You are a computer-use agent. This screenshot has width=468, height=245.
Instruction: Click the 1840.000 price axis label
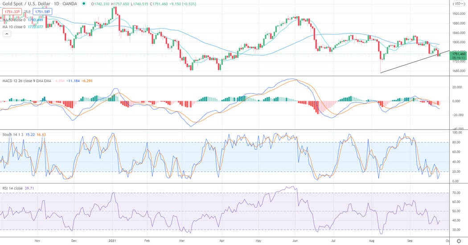[x=459, y=33]
